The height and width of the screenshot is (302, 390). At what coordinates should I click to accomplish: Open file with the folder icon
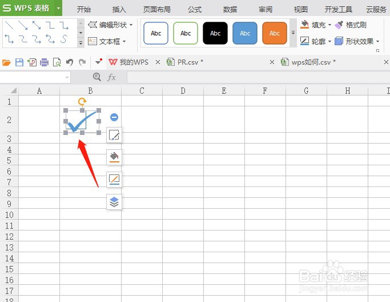(x=6, y=62)
